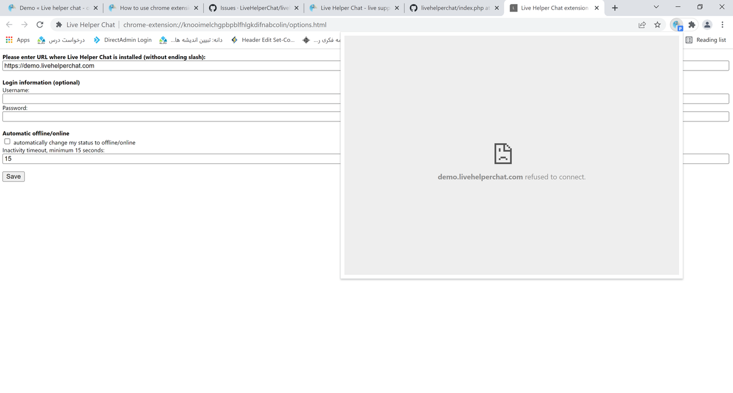Open the Chrome profile avatar
Image resolution: width=733 pixels, height=393 pixels.
point(707,25)
